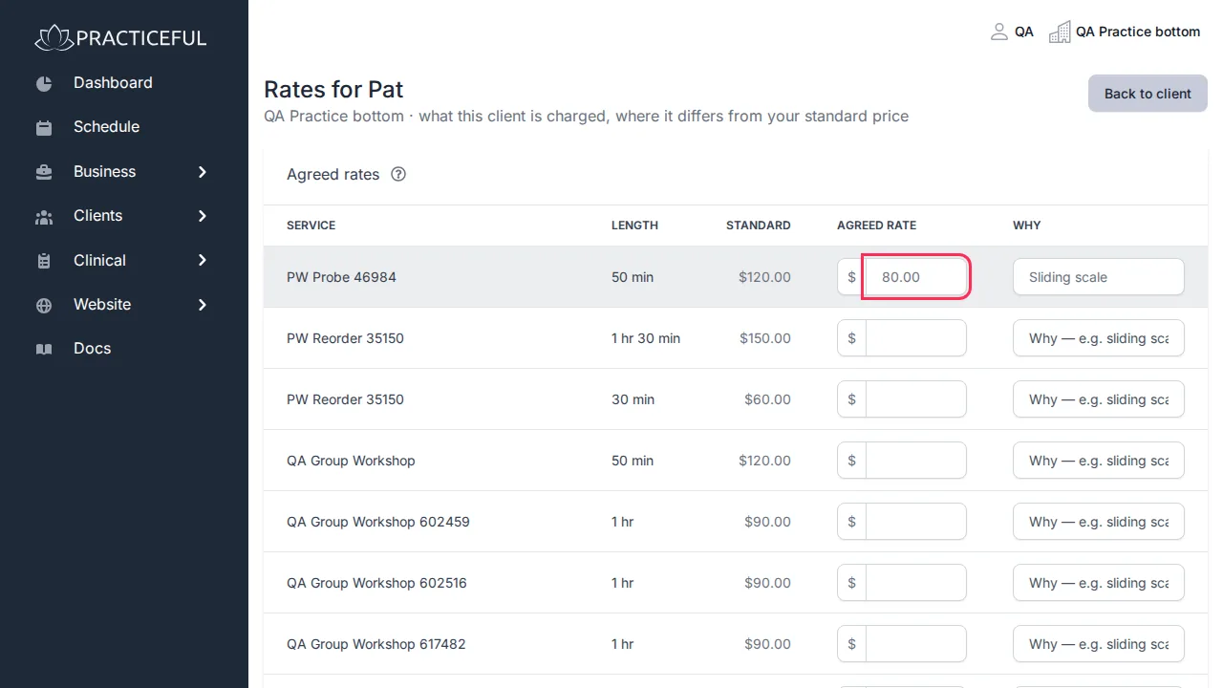Click Why field for QA Group Workshop 602516
The height and width of the screenshot is (688, 1223).
(1099, 583)
